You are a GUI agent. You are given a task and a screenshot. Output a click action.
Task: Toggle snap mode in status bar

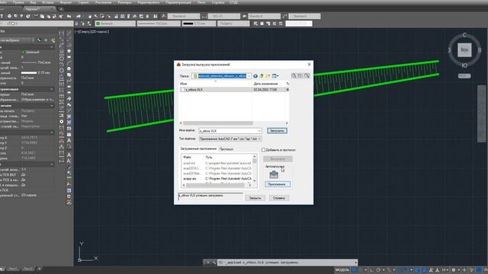click(x=361, y=270)
